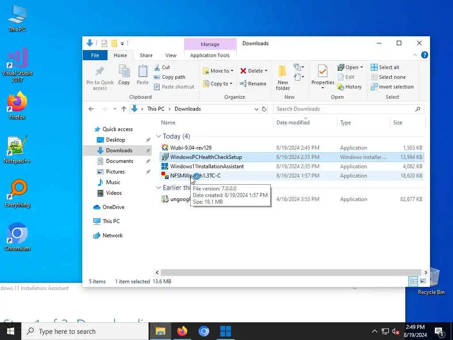Collapse the Today (4) group
Screen dimensions: 453x340
pos(158,136)
